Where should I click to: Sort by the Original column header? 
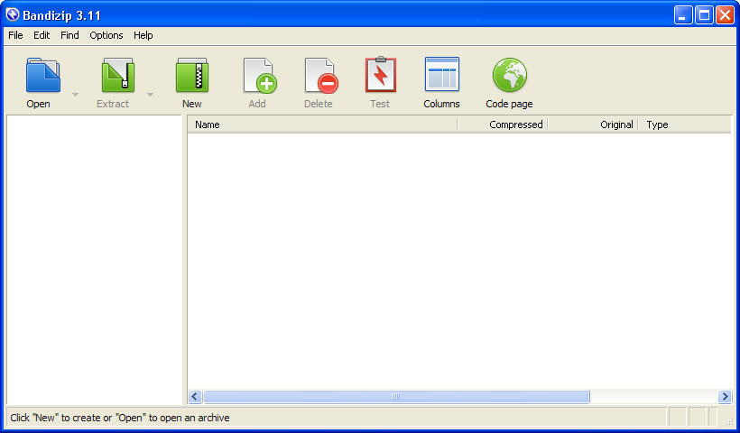point(593,124)
